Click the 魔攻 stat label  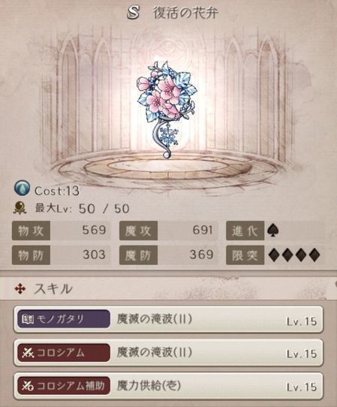click(x=138, y=231)
